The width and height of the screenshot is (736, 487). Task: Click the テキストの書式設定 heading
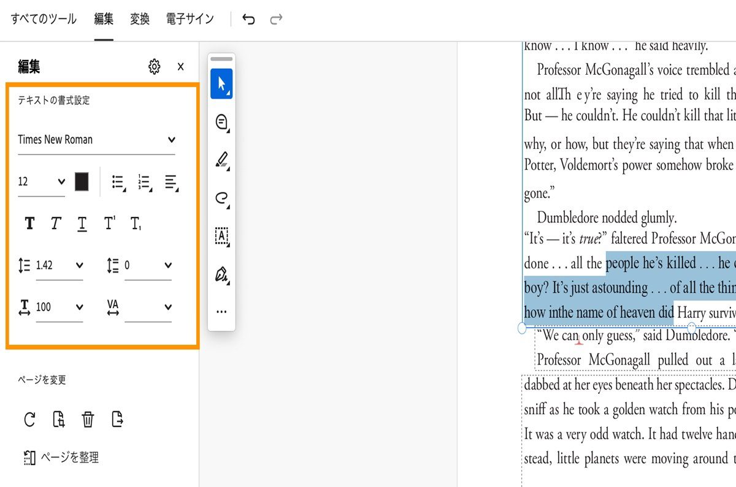pos(53,100)
